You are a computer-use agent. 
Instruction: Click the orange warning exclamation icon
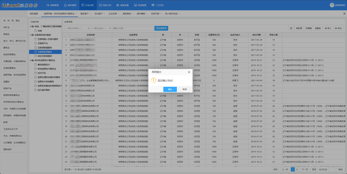click(x=154, y=80)
